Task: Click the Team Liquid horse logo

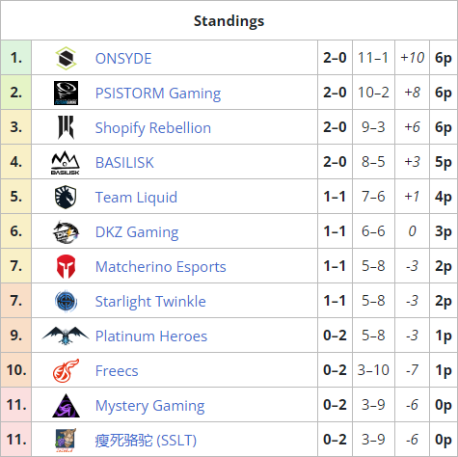Action: (66, 197)
